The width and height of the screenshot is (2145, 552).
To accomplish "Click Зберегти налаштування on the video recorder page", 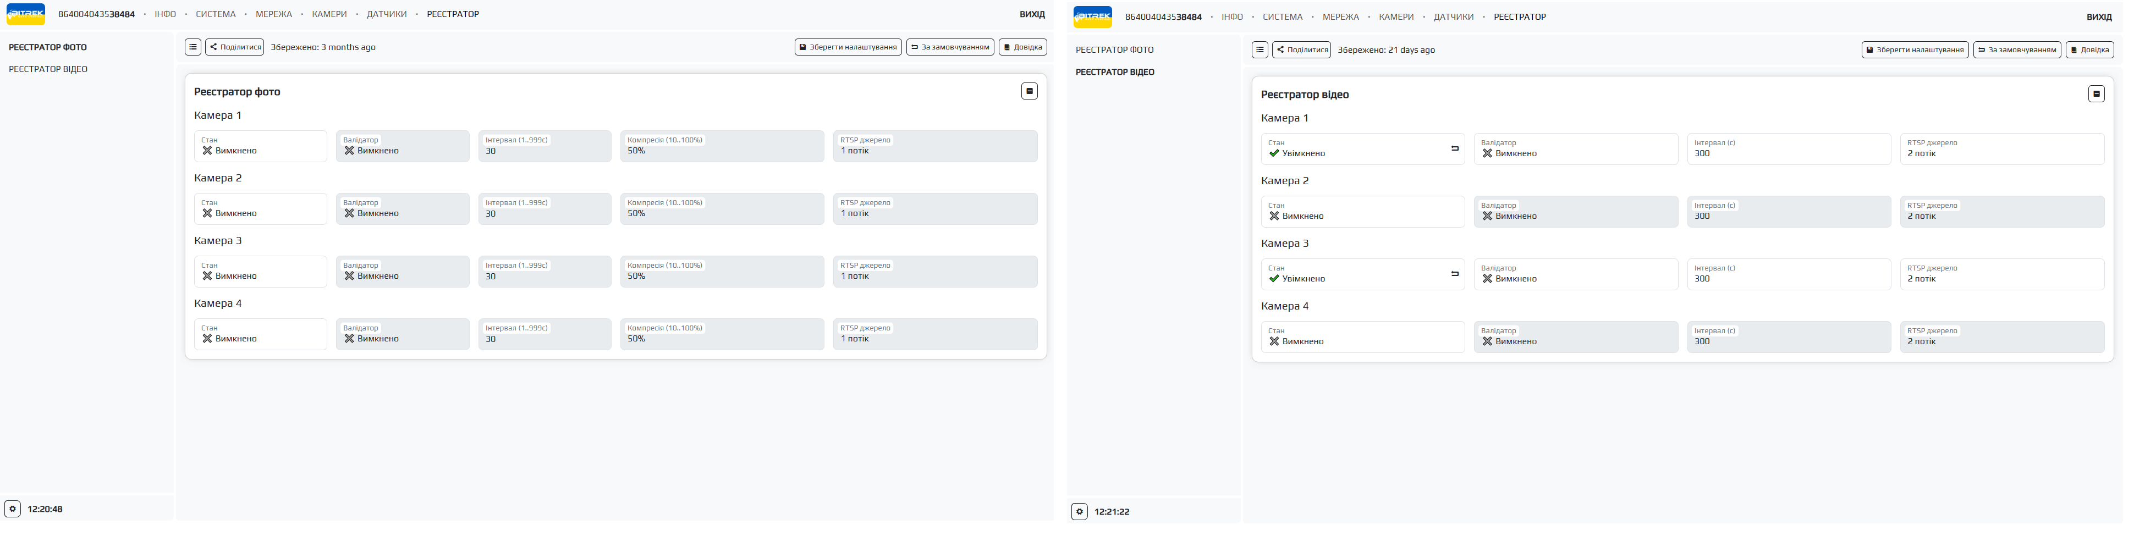I will point(1915,50).
